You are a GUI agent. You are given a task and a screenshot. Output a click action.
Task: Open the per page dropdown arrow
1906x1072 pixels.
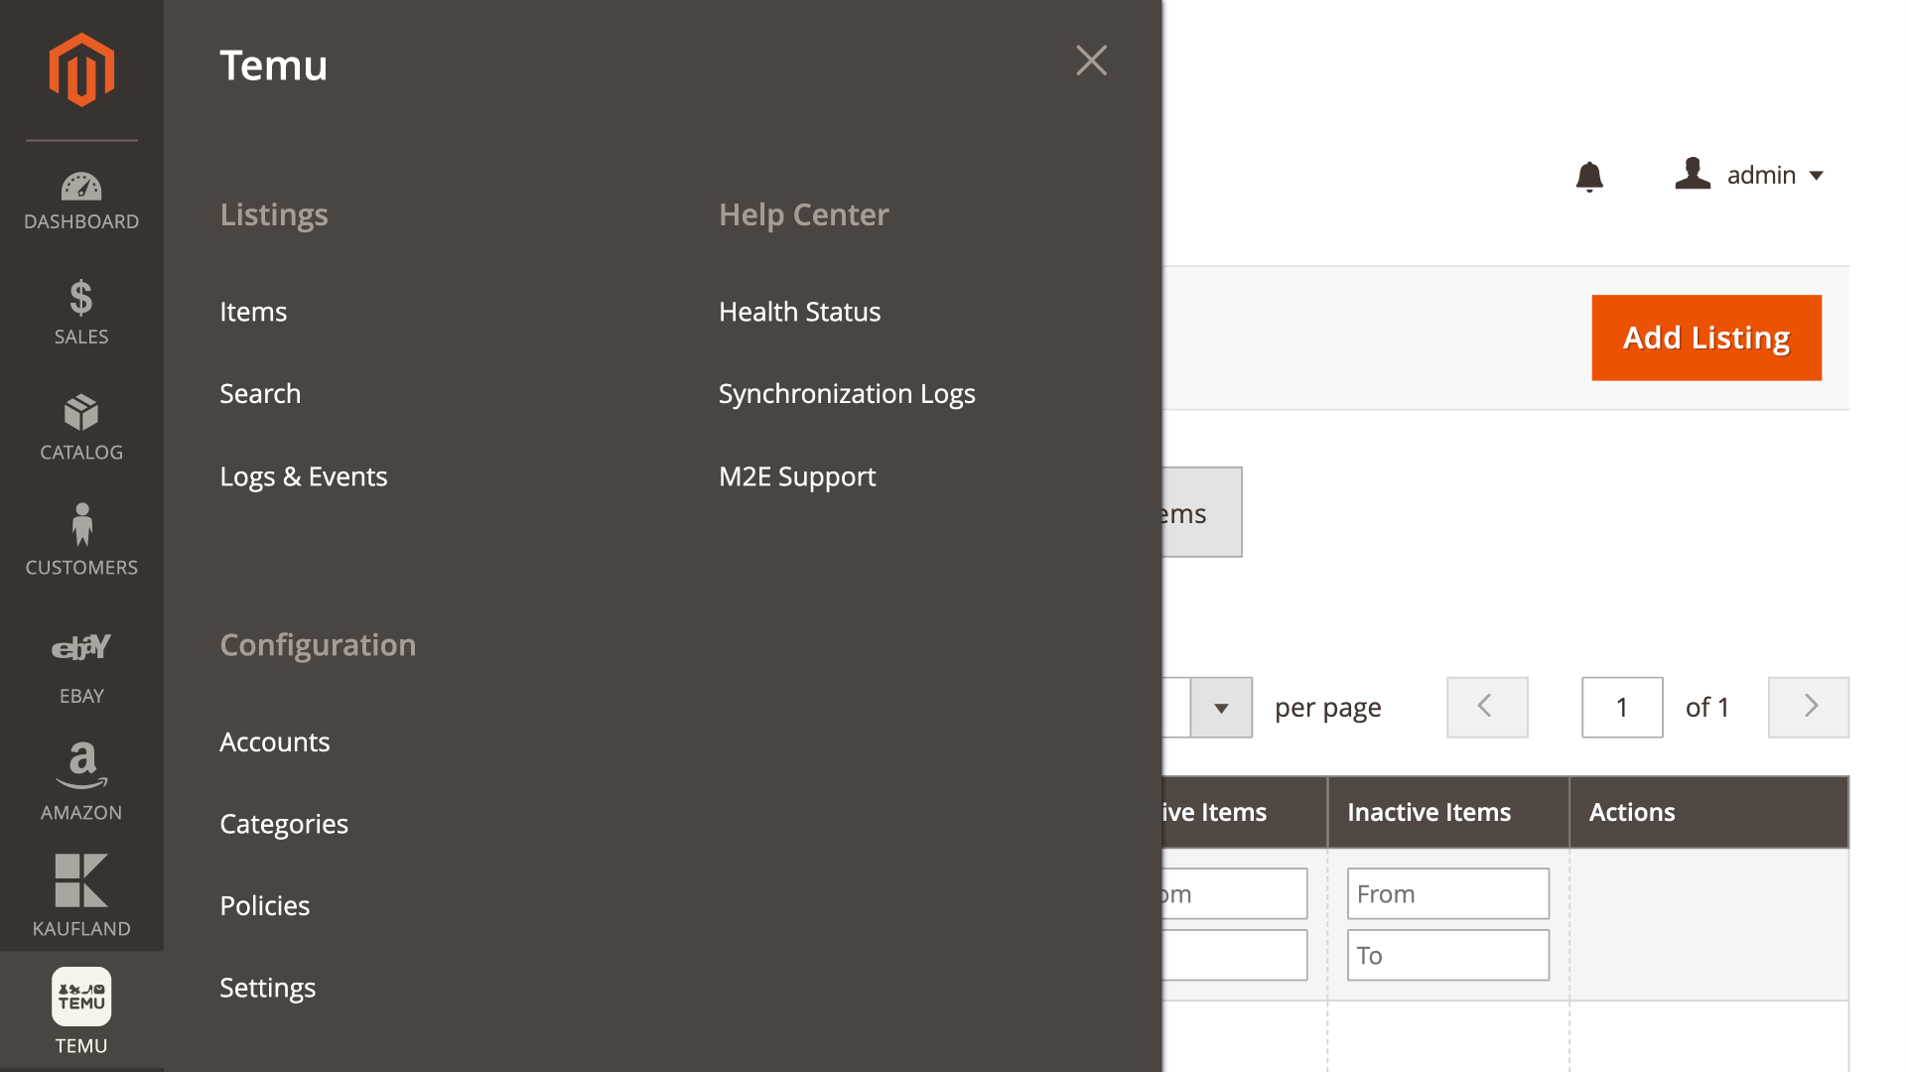pyautogui.click(x=1221, y=708)
